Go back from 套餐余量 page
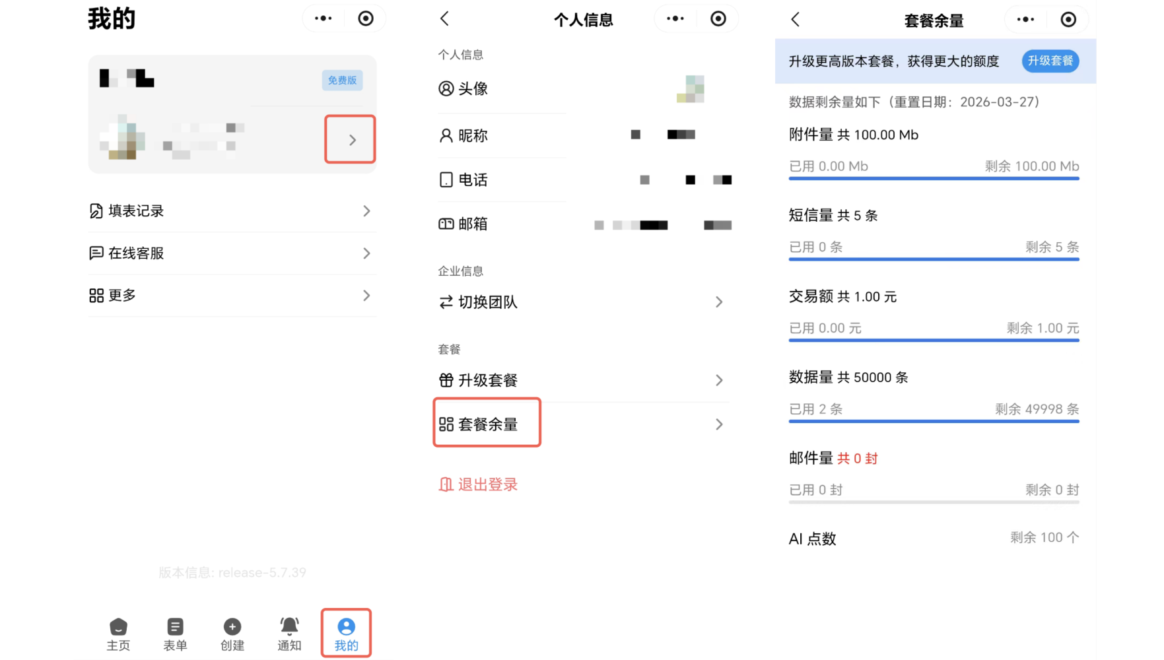Viewport: 1164px width, 660px height. tap(796, 20)
